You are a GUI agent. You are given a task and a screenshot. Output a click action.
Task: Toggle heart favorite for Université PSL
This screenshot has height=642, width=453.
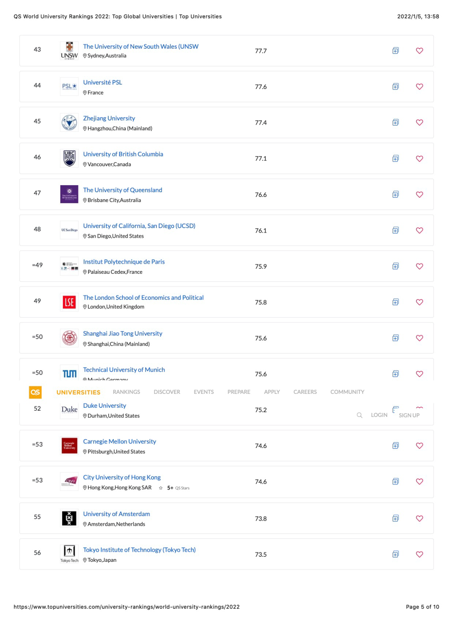[419, 86]
